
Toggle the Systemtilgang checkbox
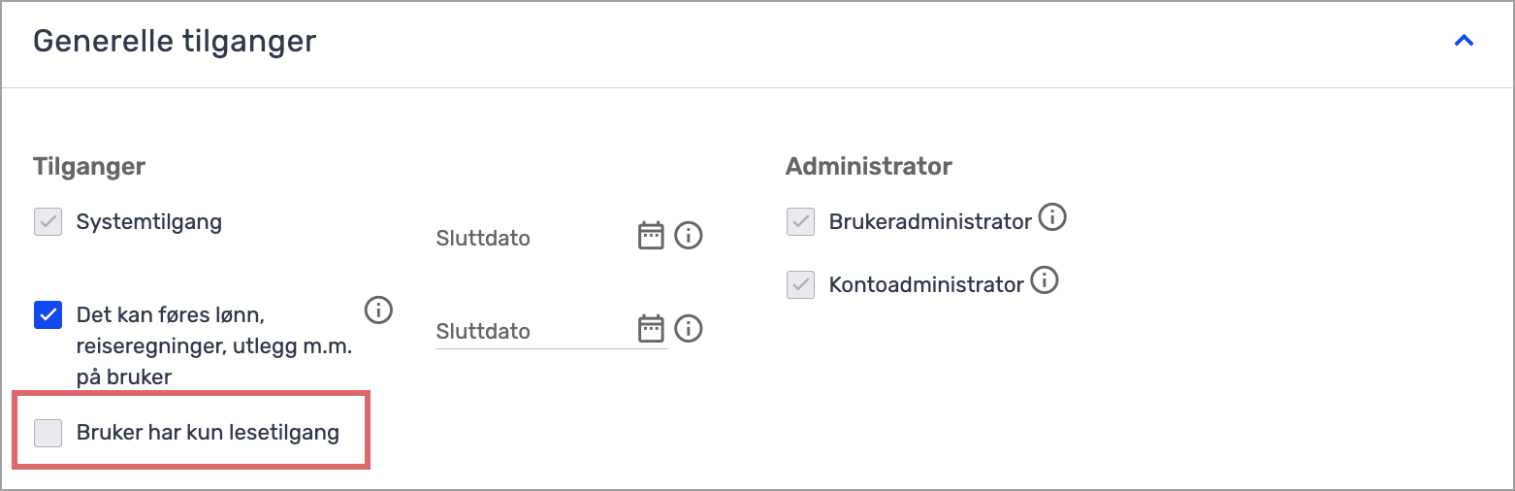(48, 222)
